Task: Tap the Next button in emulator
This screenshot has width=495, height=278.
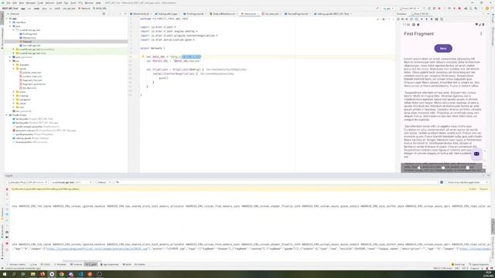Action: [x=443, y=48]
